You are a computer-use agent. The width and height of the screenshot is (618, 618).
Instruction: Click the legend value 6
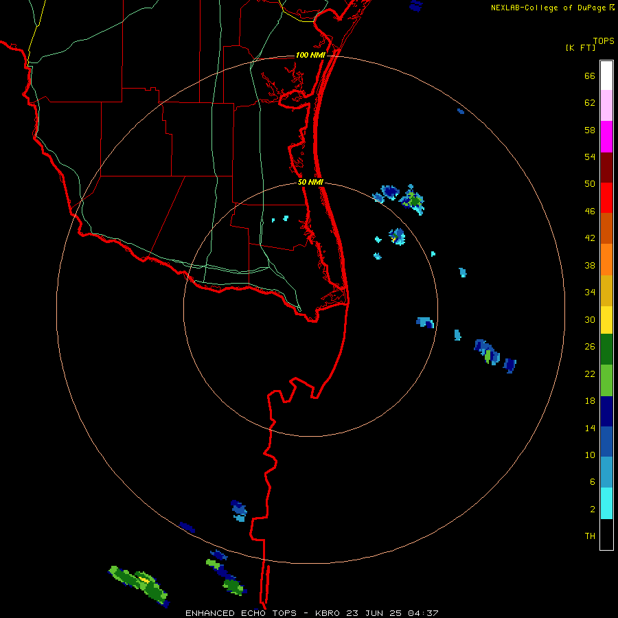pos(593,481)
